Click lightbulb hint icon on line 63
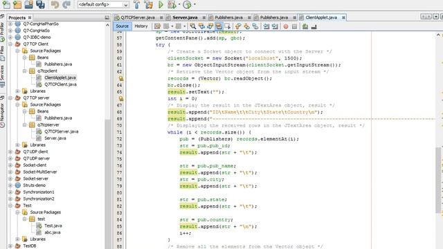The width and height of the screenshot is (443, 249). (120, 78)
